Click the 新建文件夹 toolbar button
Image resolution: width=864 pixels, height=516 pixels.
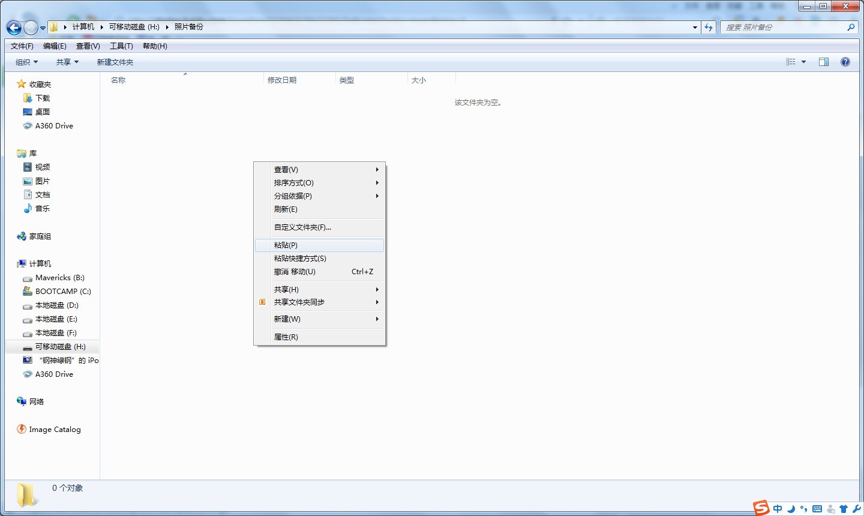115,62
